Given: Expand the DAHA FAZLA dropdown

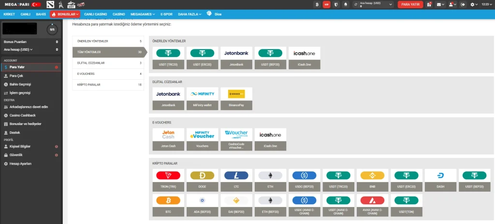Looking at the screenshot, I should pyautogui.click(x=189, y=14).
